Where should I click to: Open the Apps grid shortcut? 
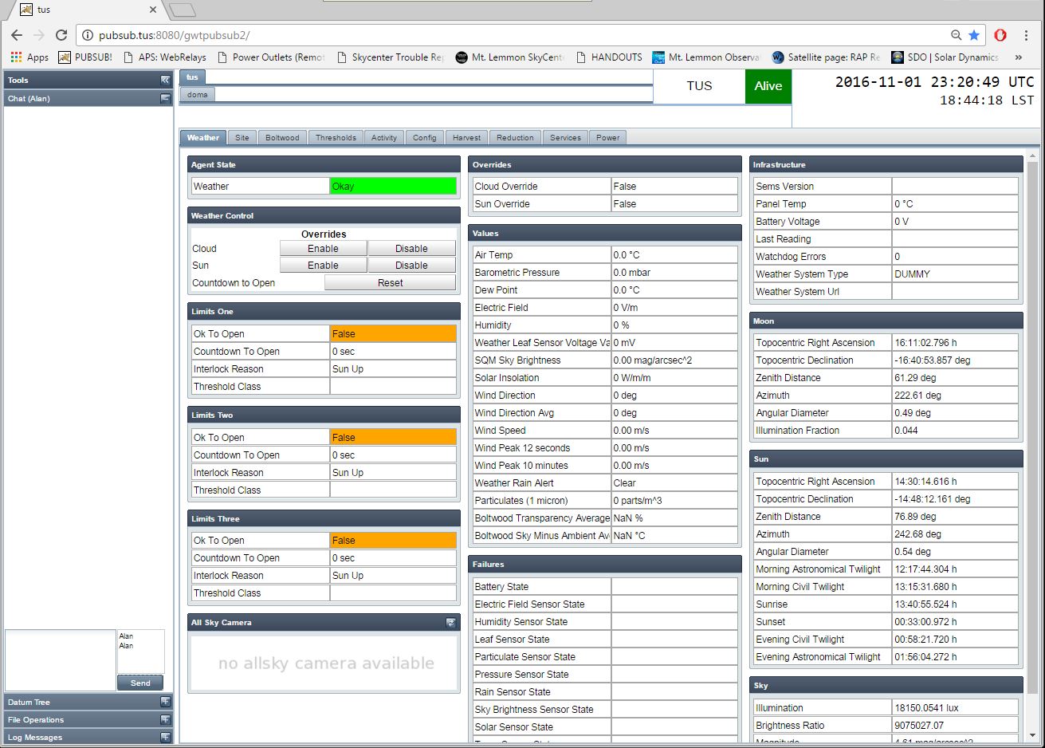click(x=29, y=57)
